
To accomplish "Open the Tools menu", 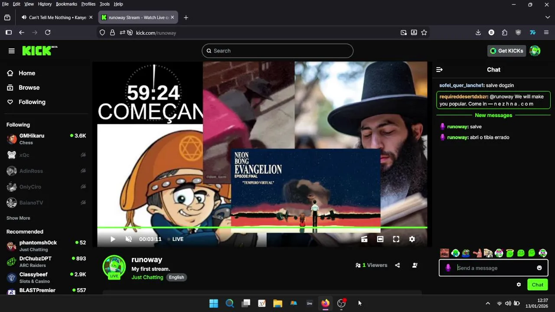I will point(105,4).
